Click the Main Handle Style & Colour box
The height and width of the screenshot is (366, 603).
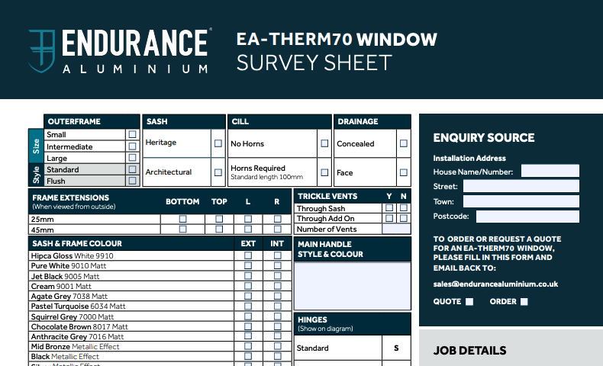[x=352, y=285]
